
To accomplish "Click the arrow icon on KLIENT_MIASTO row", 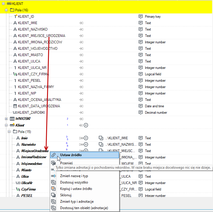I will click(x=81, y=55).
